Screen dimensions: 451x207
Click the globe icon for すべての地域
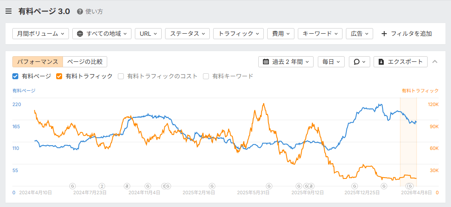pos(80,34)
